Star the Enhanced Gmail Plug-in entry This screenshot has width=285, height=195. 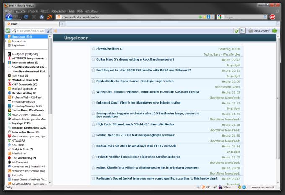pyautogui.click(x=93, y=103)
